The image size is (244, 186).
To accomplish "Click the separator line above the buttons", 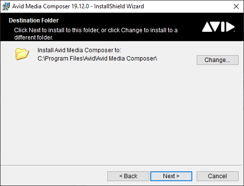I will click(122, 165).
